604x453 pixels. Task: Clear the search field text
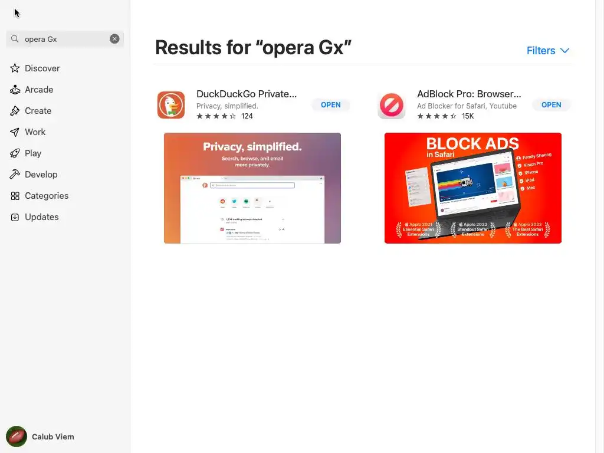[x=114, y=39]
